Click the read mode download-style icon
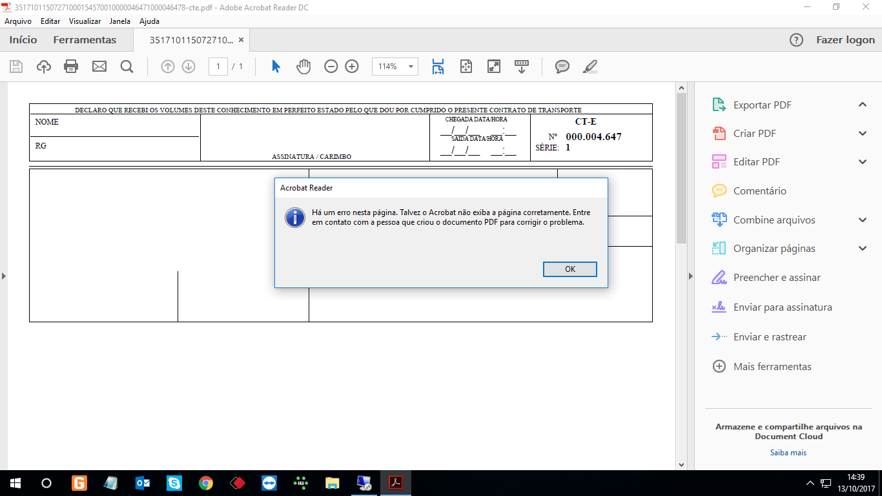882x496 pixels. click(x=522, y=66)
